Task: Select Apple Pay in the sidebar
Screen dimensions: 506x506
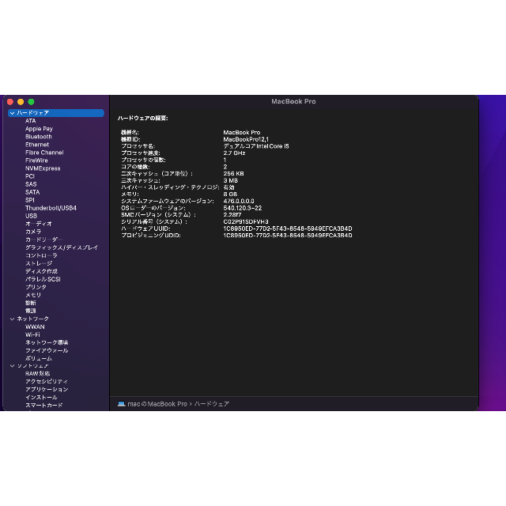Action: (39, 129)
